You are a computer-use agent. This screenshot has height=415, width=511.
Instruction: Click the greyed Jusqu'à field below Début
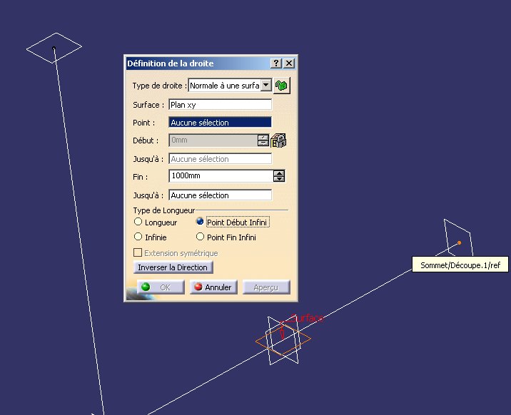[221, 159]
